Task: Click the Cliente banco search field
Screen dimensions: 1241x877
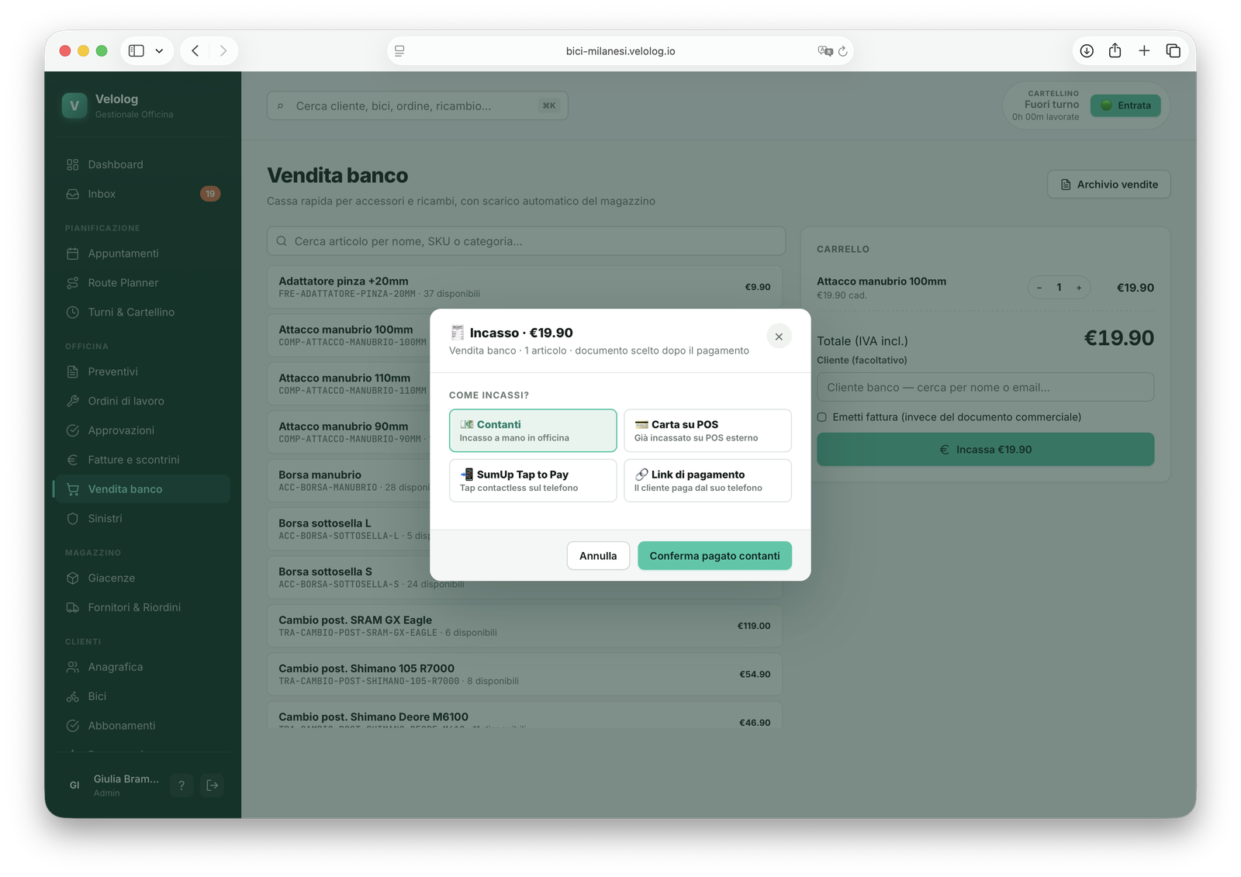Action: coord(985,387)
